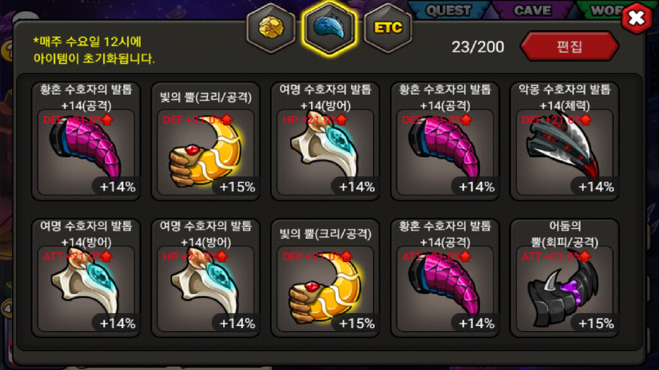The height and width of the screenshot is (370, 659).
Task: Switch to the ETC inventory tab
Action: click(x=388, y=28)
